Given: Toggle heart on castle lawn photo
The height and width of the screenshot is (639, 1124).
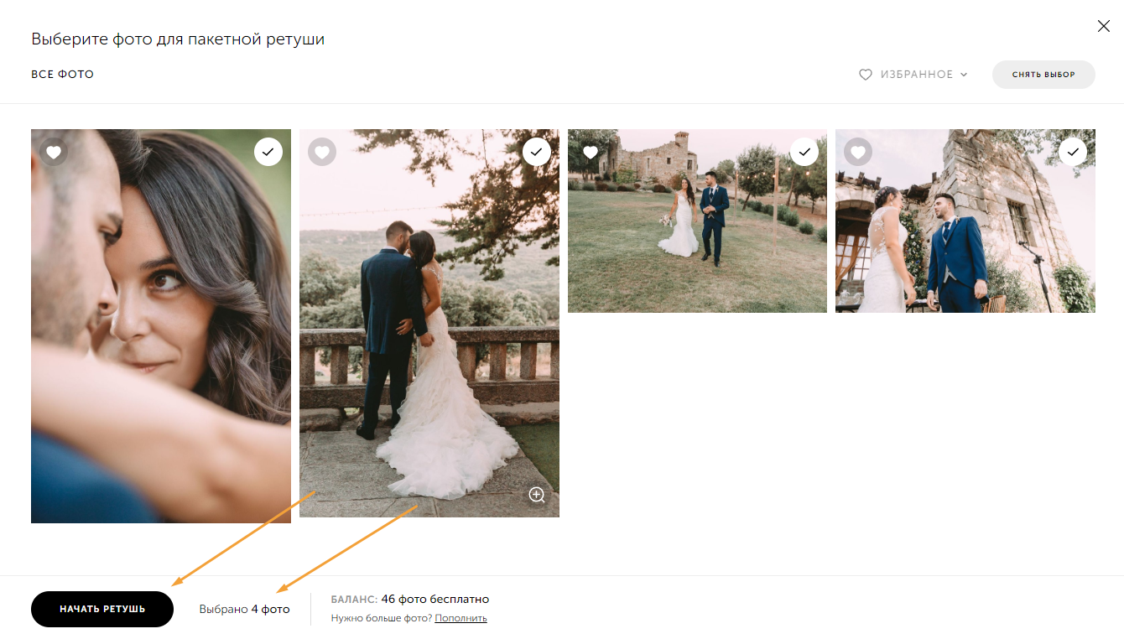Looking at the screenshot, I should (591, 152).
